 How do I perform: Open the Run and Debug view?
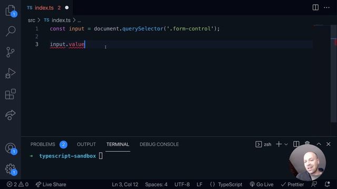click(x=11, y=73)
